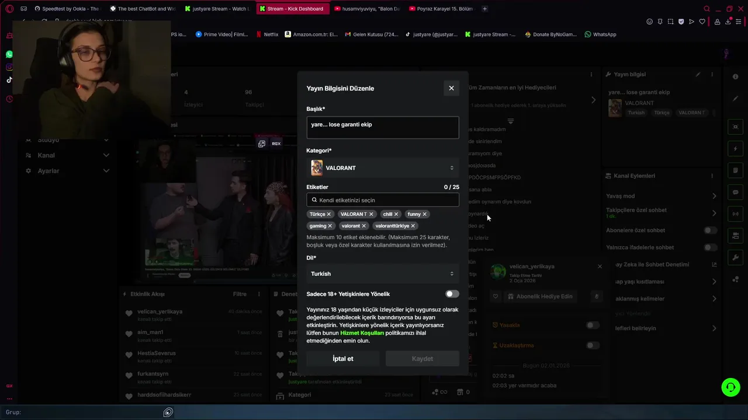
Task: Click the pop-out player icon above the video
Action: [262, 143]
